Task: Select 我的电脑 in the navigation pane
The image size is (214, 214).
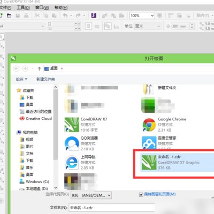Action: (30, 133)
